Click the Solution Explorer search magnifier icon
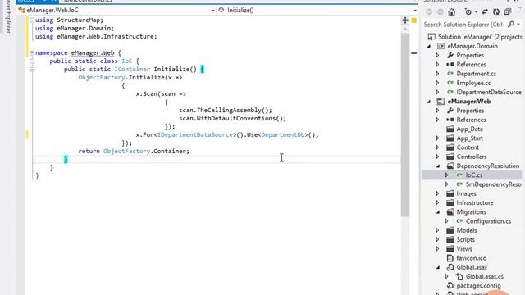The height and width of the screenshot is (295, 525). coord(511,24)
